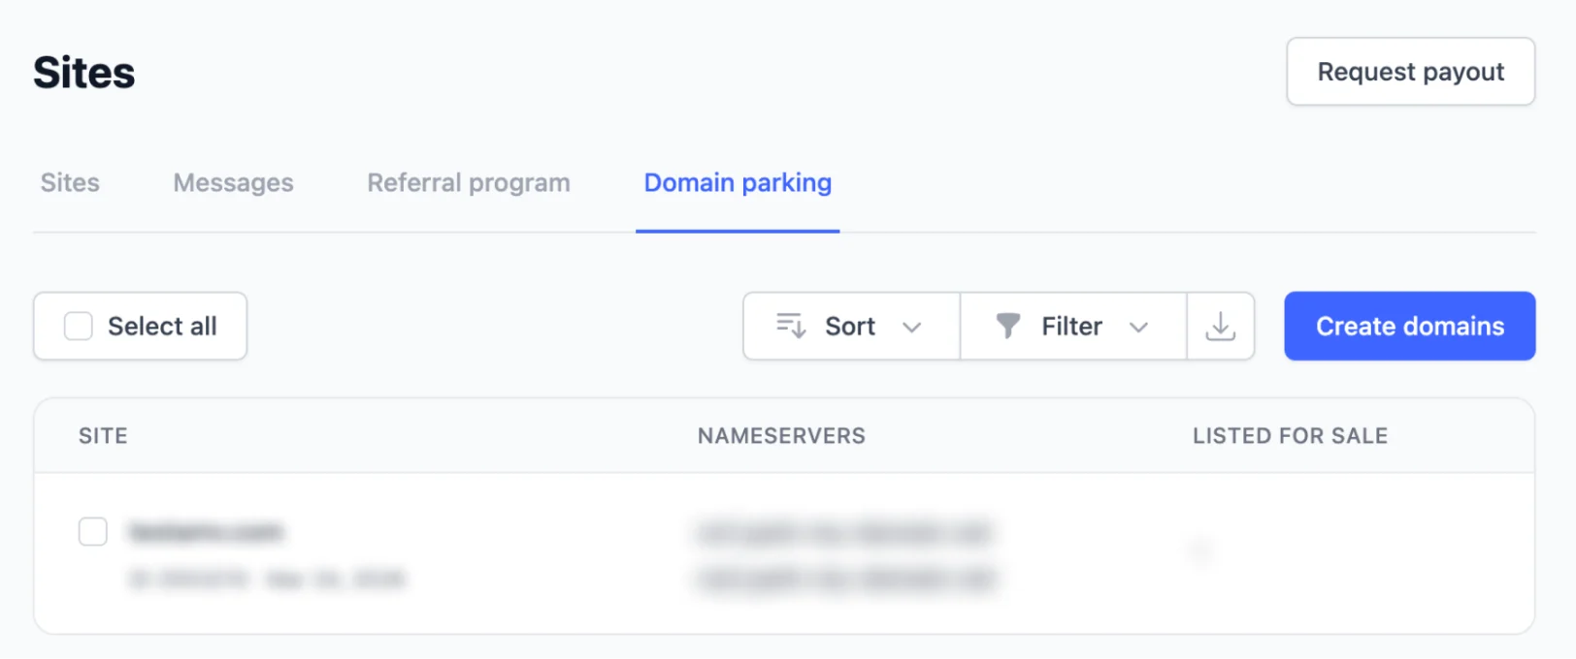Click the Sites page heading
The image size is (1576, 659).
(84, 73)
